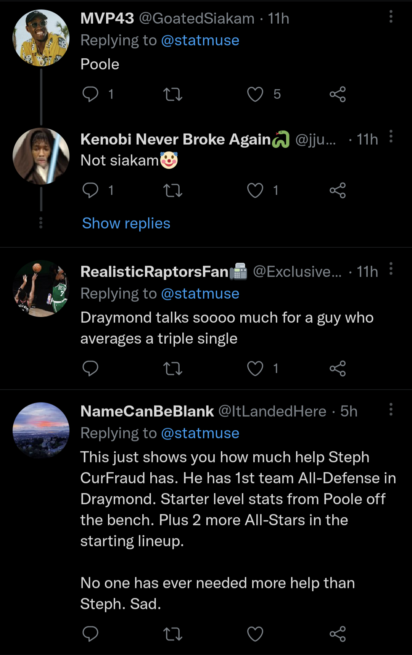View MVP43's profile picture

pyautogui.click(x=41, y=38)
